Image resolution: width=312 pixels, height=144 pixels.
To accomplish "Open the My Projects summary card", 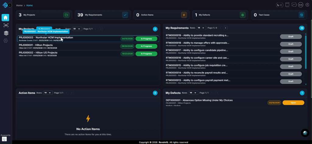I will tap(44, 15).
